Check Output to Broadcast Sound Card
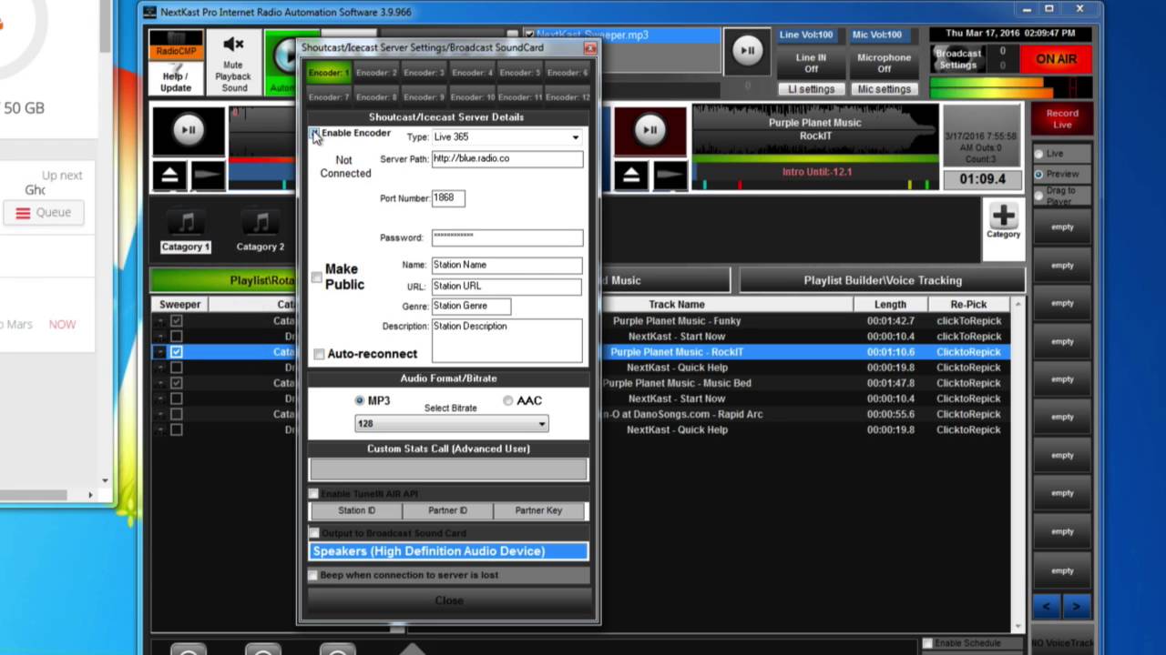The image size is (1166, 655). click(314, 533)
